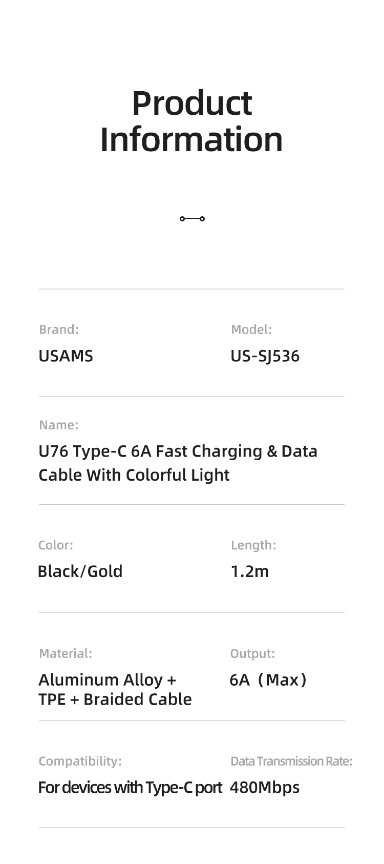384x864 pixels.
Task: Click the Product Information heading
Action: pos(191,121)
